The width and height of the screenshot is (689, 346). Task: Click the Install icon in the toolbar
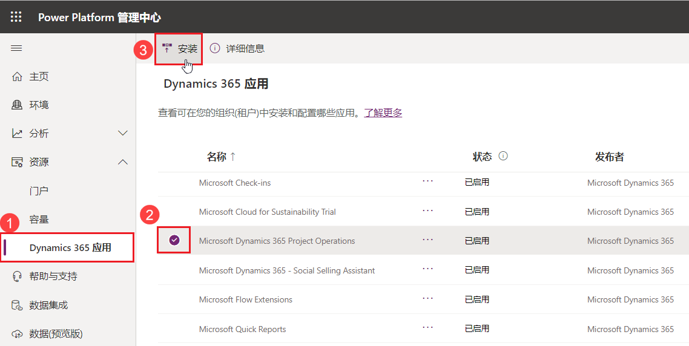click(167, 48)
